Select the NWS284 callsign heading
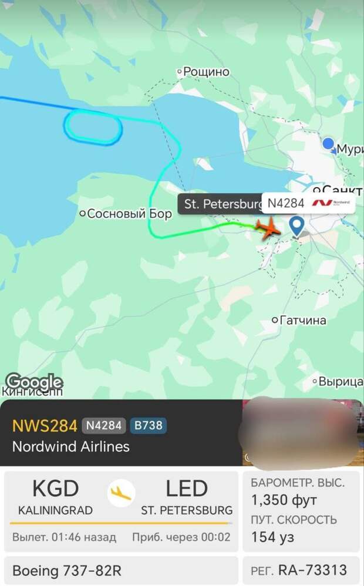Screen dimensions: 364x586 pyautogui.click(x=45, y=425)
